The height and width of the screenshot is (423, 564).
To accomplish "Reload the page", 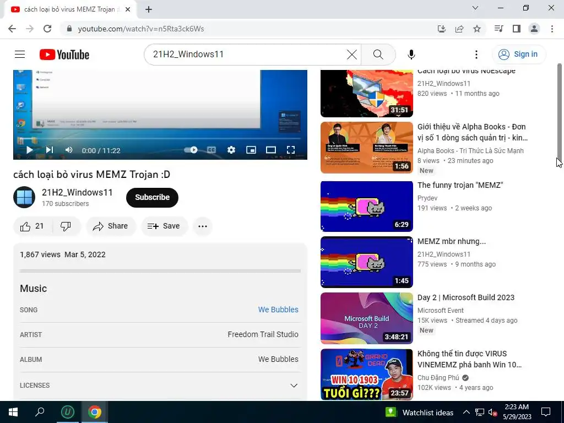I will click(x=47, y=29).
